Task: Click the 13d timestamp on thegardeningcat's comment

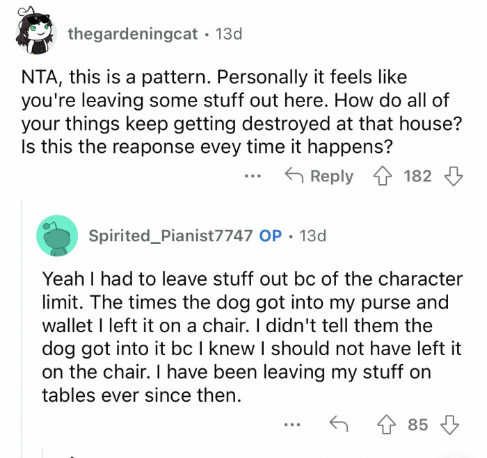Action: 228,33
